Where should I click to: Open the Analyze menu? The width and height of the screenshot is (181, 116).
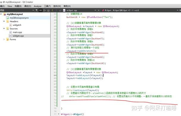pyautogui.click(x=38, y=6)
